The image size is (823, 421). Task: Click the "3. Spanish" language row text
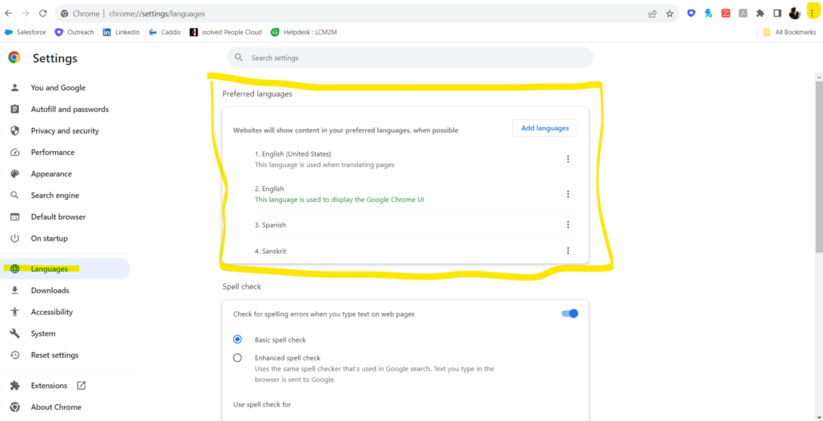click(270, 224)
